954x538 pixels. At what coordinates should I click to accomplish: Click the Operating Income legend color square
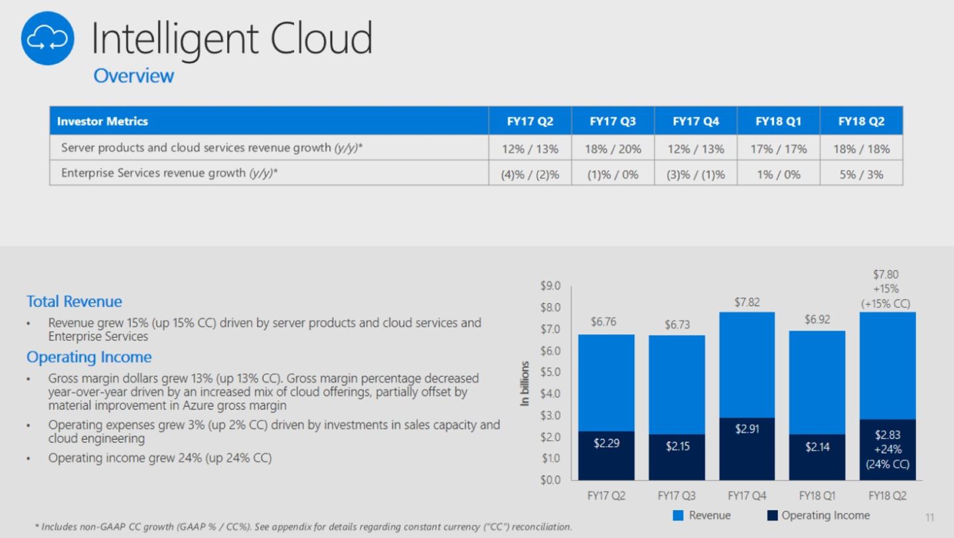coord(772,516)
